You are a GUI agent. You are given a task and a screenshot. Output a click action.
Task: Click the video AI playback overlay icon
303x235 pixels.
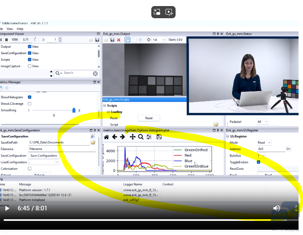(169, 12)
